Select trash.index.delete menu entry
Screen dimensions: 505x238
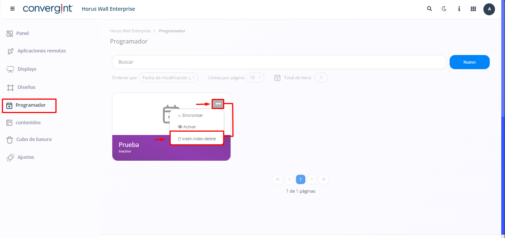[x=199, y=139]
